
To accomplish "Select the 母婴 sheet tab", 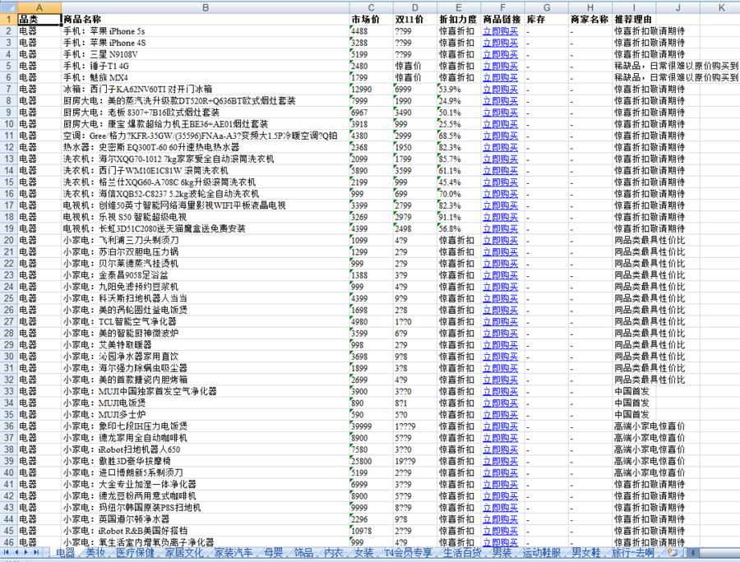I will point(273,552).
